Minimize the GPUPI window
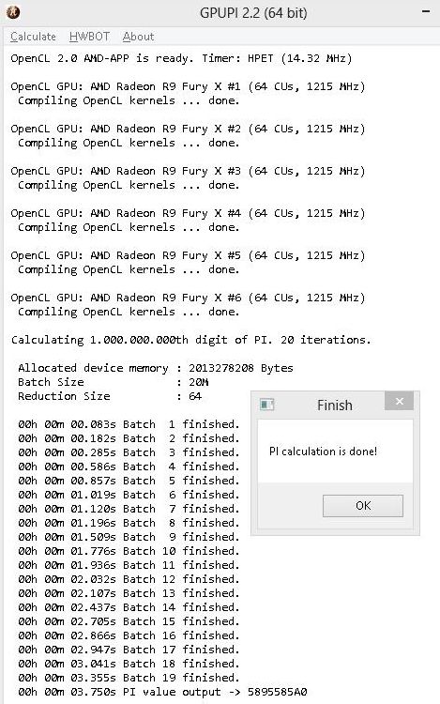 point(426,12)
